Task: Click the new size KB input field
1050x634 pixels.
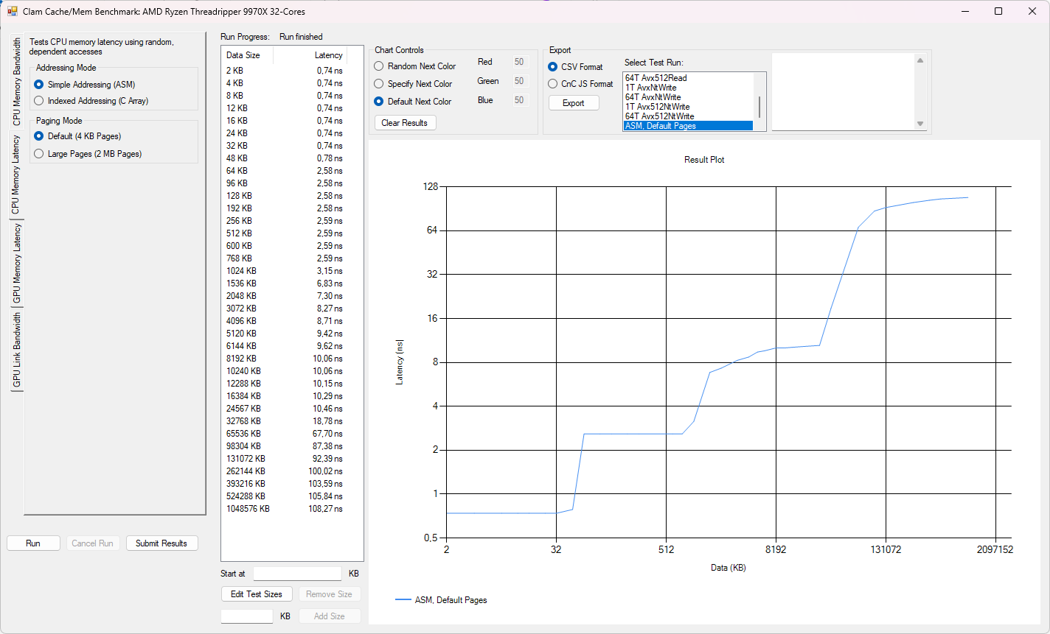Action: [x=247, y=616]
